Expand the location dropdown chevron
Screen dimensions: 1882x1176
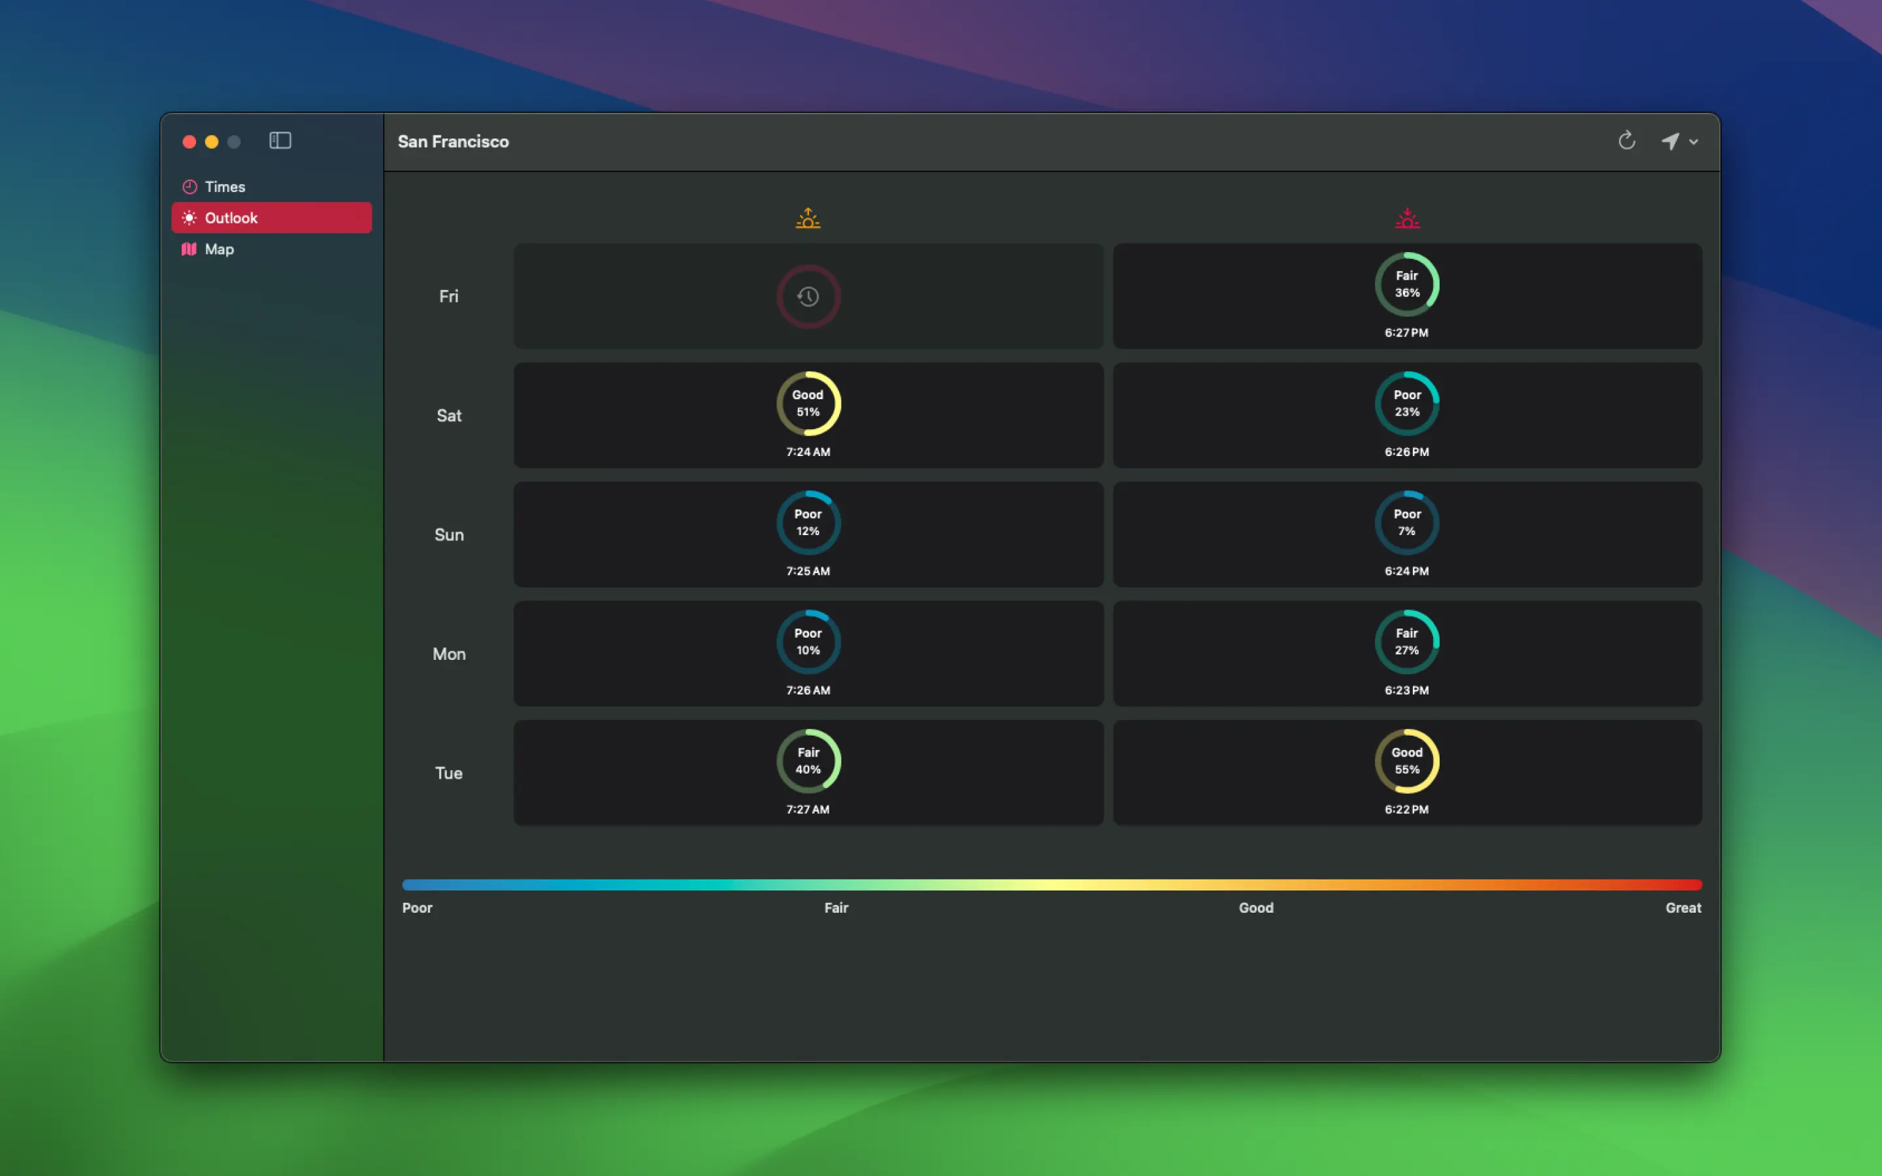(x=1694, y=142)
